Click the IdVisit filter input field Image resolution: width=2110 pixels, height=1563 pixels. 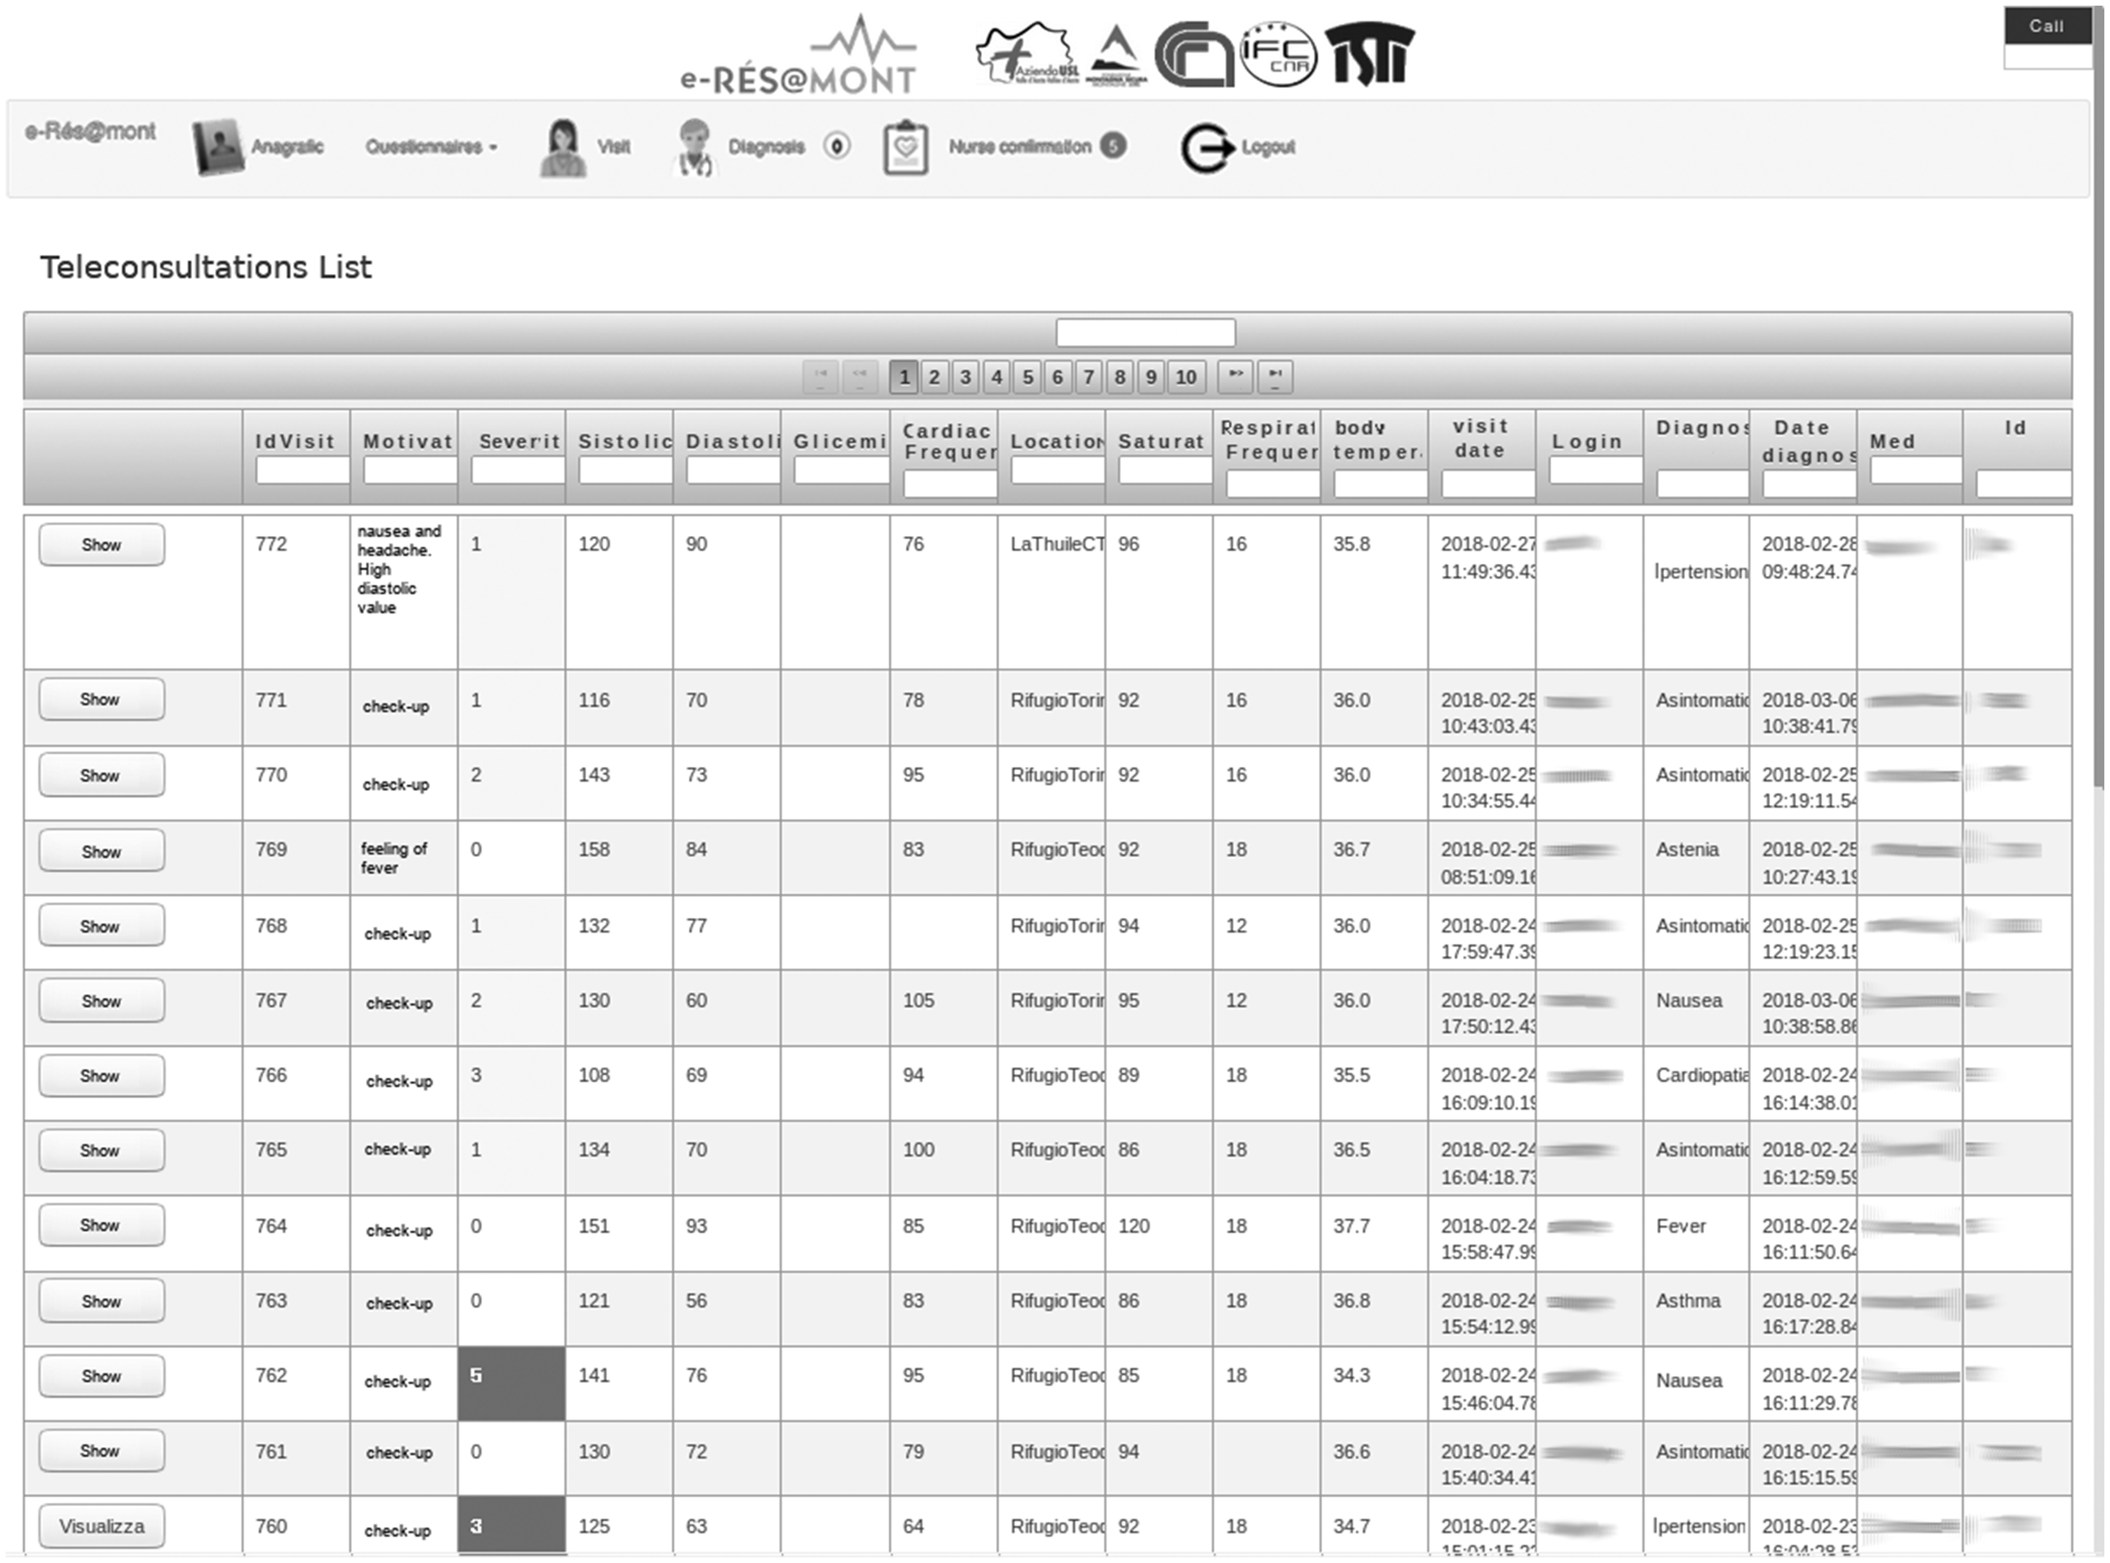(x=303, y=470)
